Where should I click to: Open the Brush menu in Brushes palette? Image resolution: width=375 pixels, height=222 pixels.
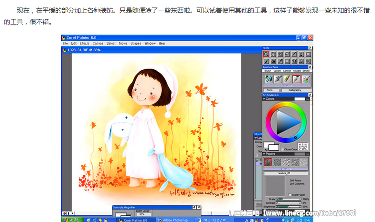tap(268, 71)
